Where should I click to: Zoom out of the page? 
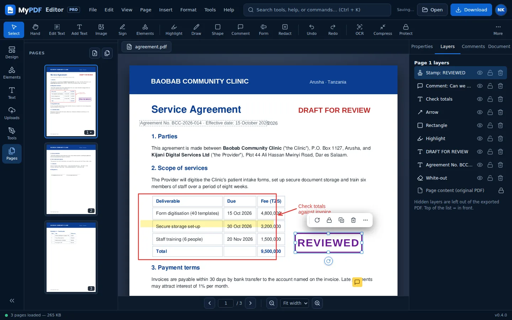pos(272,303)
